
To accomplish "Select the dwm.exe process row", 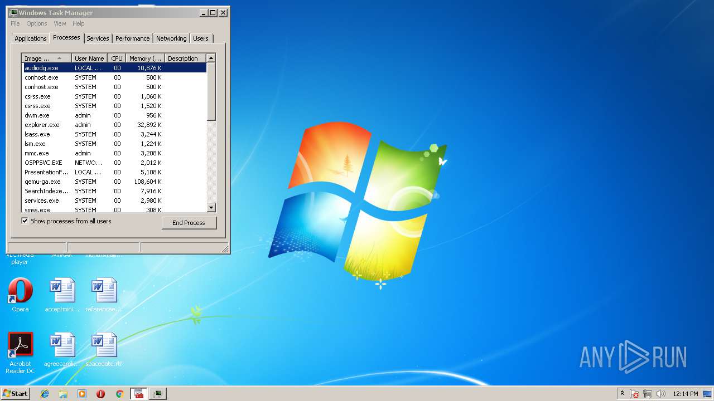I will (114, 115).
